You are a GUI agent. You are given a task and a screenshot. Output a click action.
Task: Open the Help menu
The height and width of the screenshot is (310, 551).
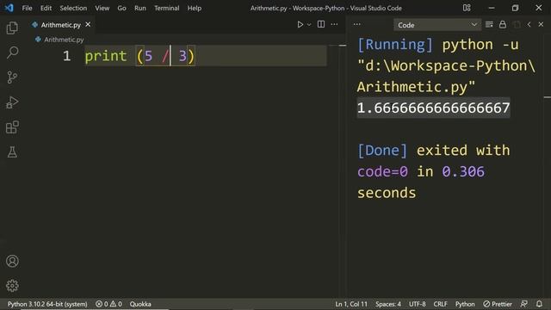pyautogui.click(x=195, y=8)
